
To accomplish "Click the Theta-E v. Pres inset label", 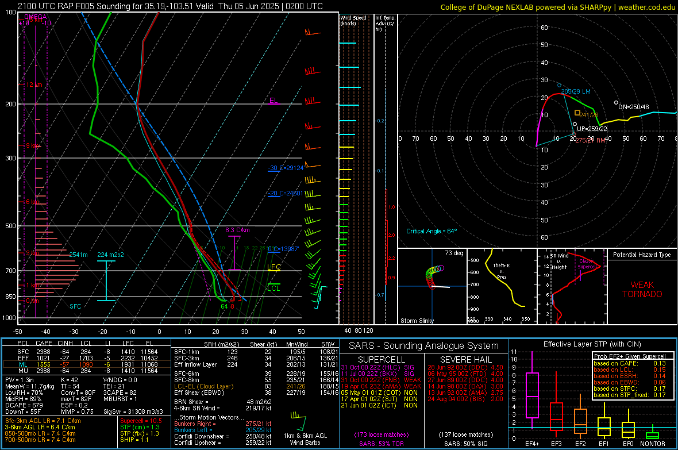I will click(x=502, y=271).
